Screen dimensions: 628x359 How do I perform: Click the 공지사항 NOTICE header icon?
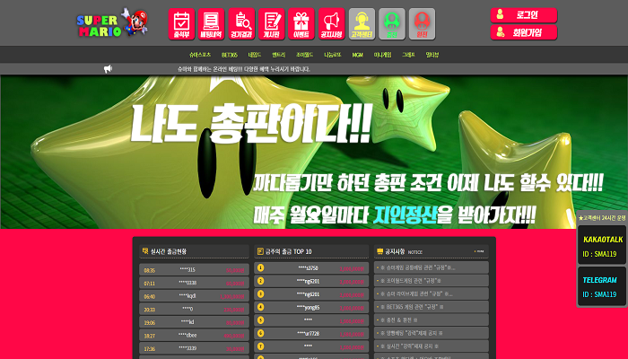pos(379,251)
